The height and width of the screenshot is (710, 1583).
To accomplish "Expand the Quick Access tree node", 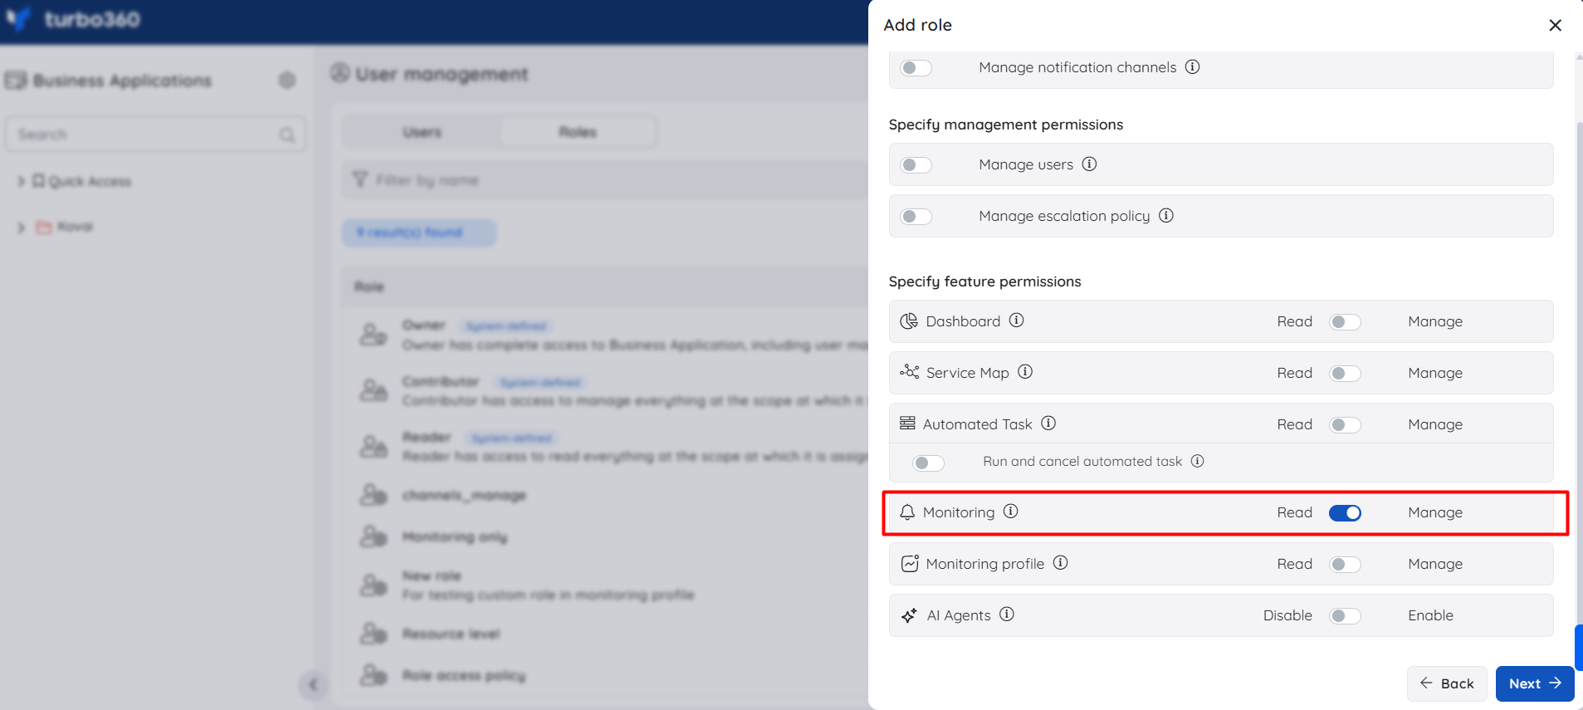I will click(21, 181).
